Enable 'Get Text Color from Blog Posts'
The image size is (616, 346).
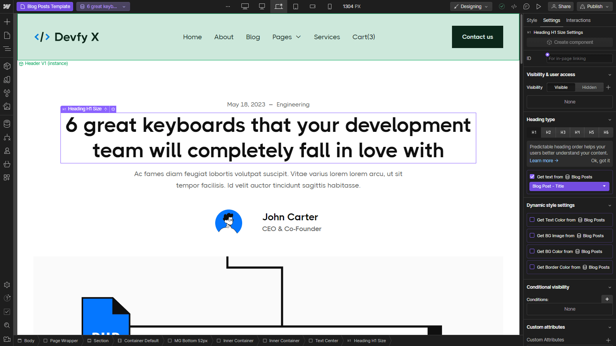(532, 220)
